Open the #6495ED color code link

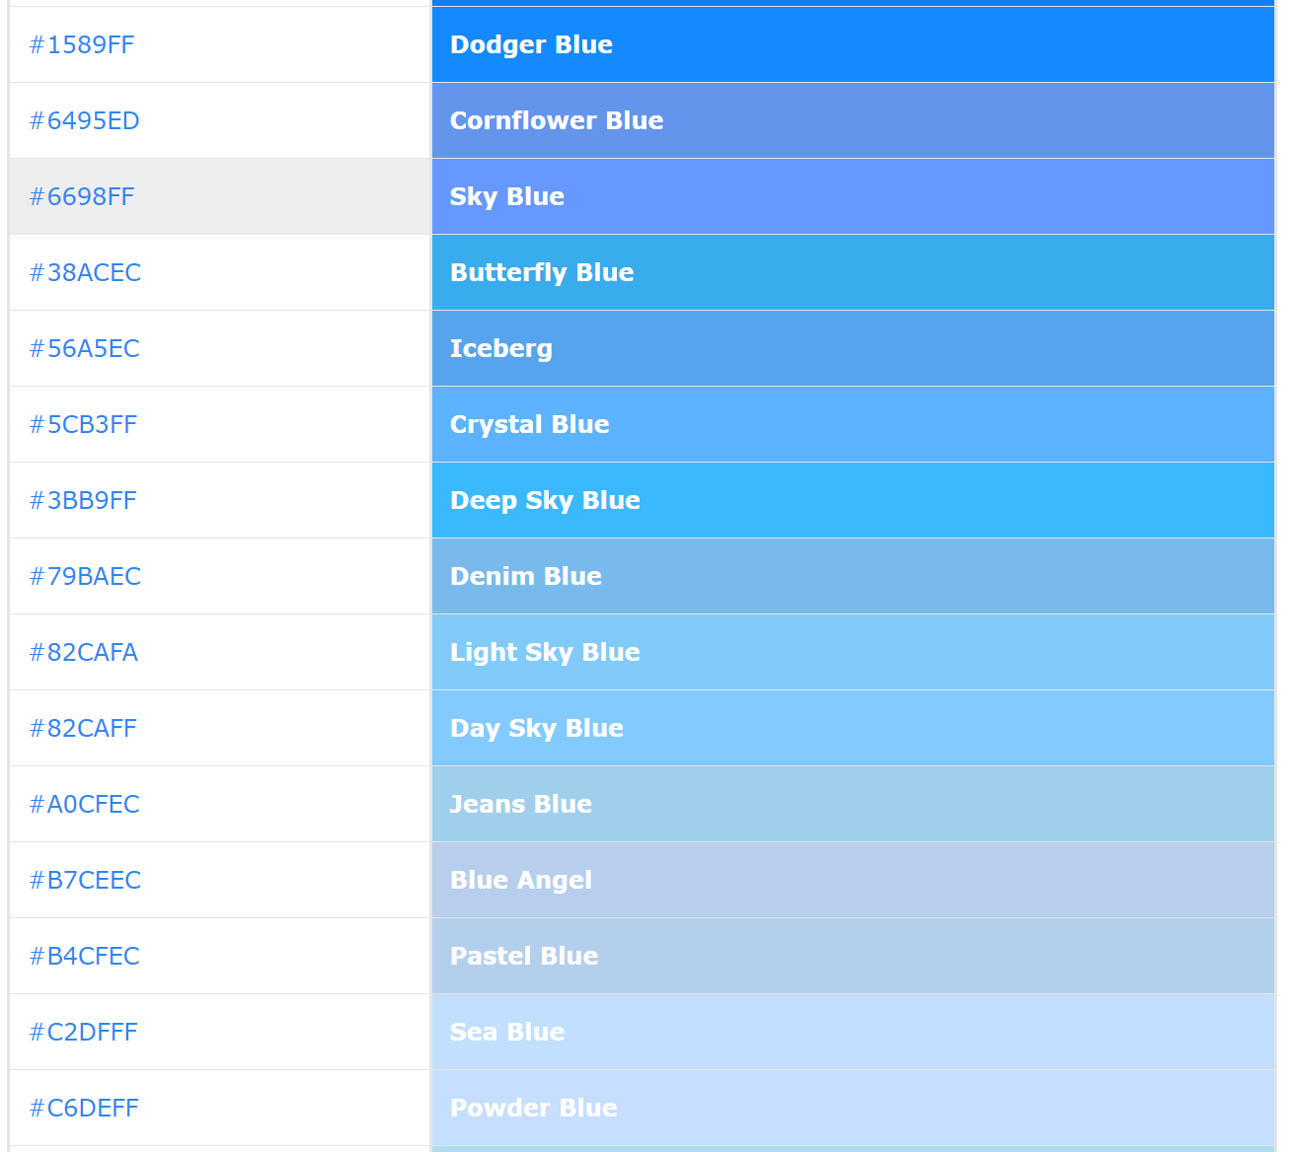click(84, 120)
